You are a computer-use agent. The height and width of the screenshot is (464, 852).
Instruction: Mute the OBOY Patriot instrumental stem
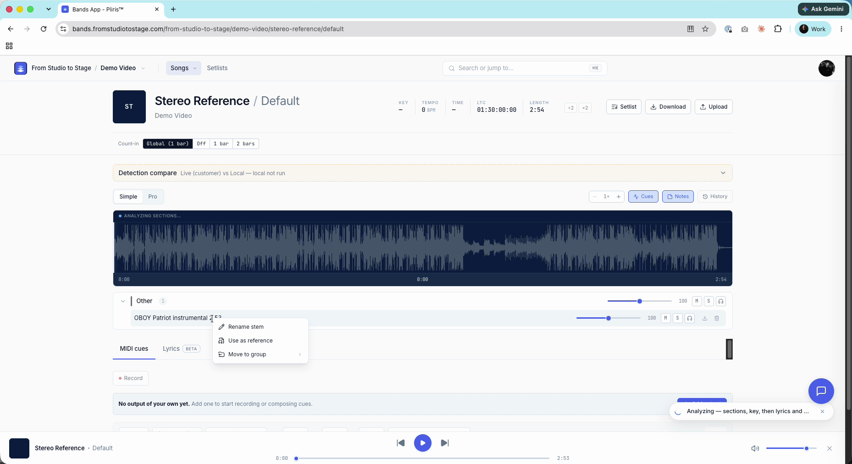[x=666, y=318]
